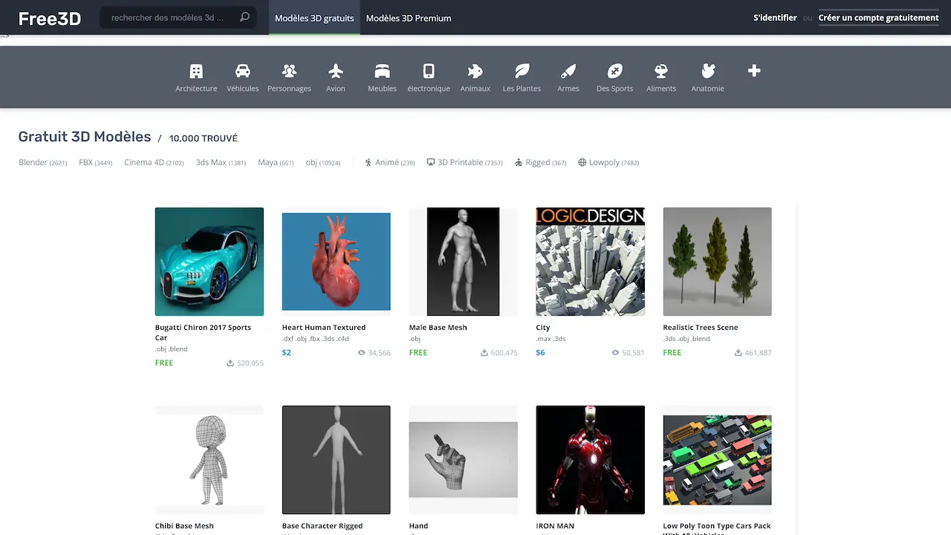Open the City model thumbnail
Viewport: 951px width, 535px height.
(x=590, y=262)
